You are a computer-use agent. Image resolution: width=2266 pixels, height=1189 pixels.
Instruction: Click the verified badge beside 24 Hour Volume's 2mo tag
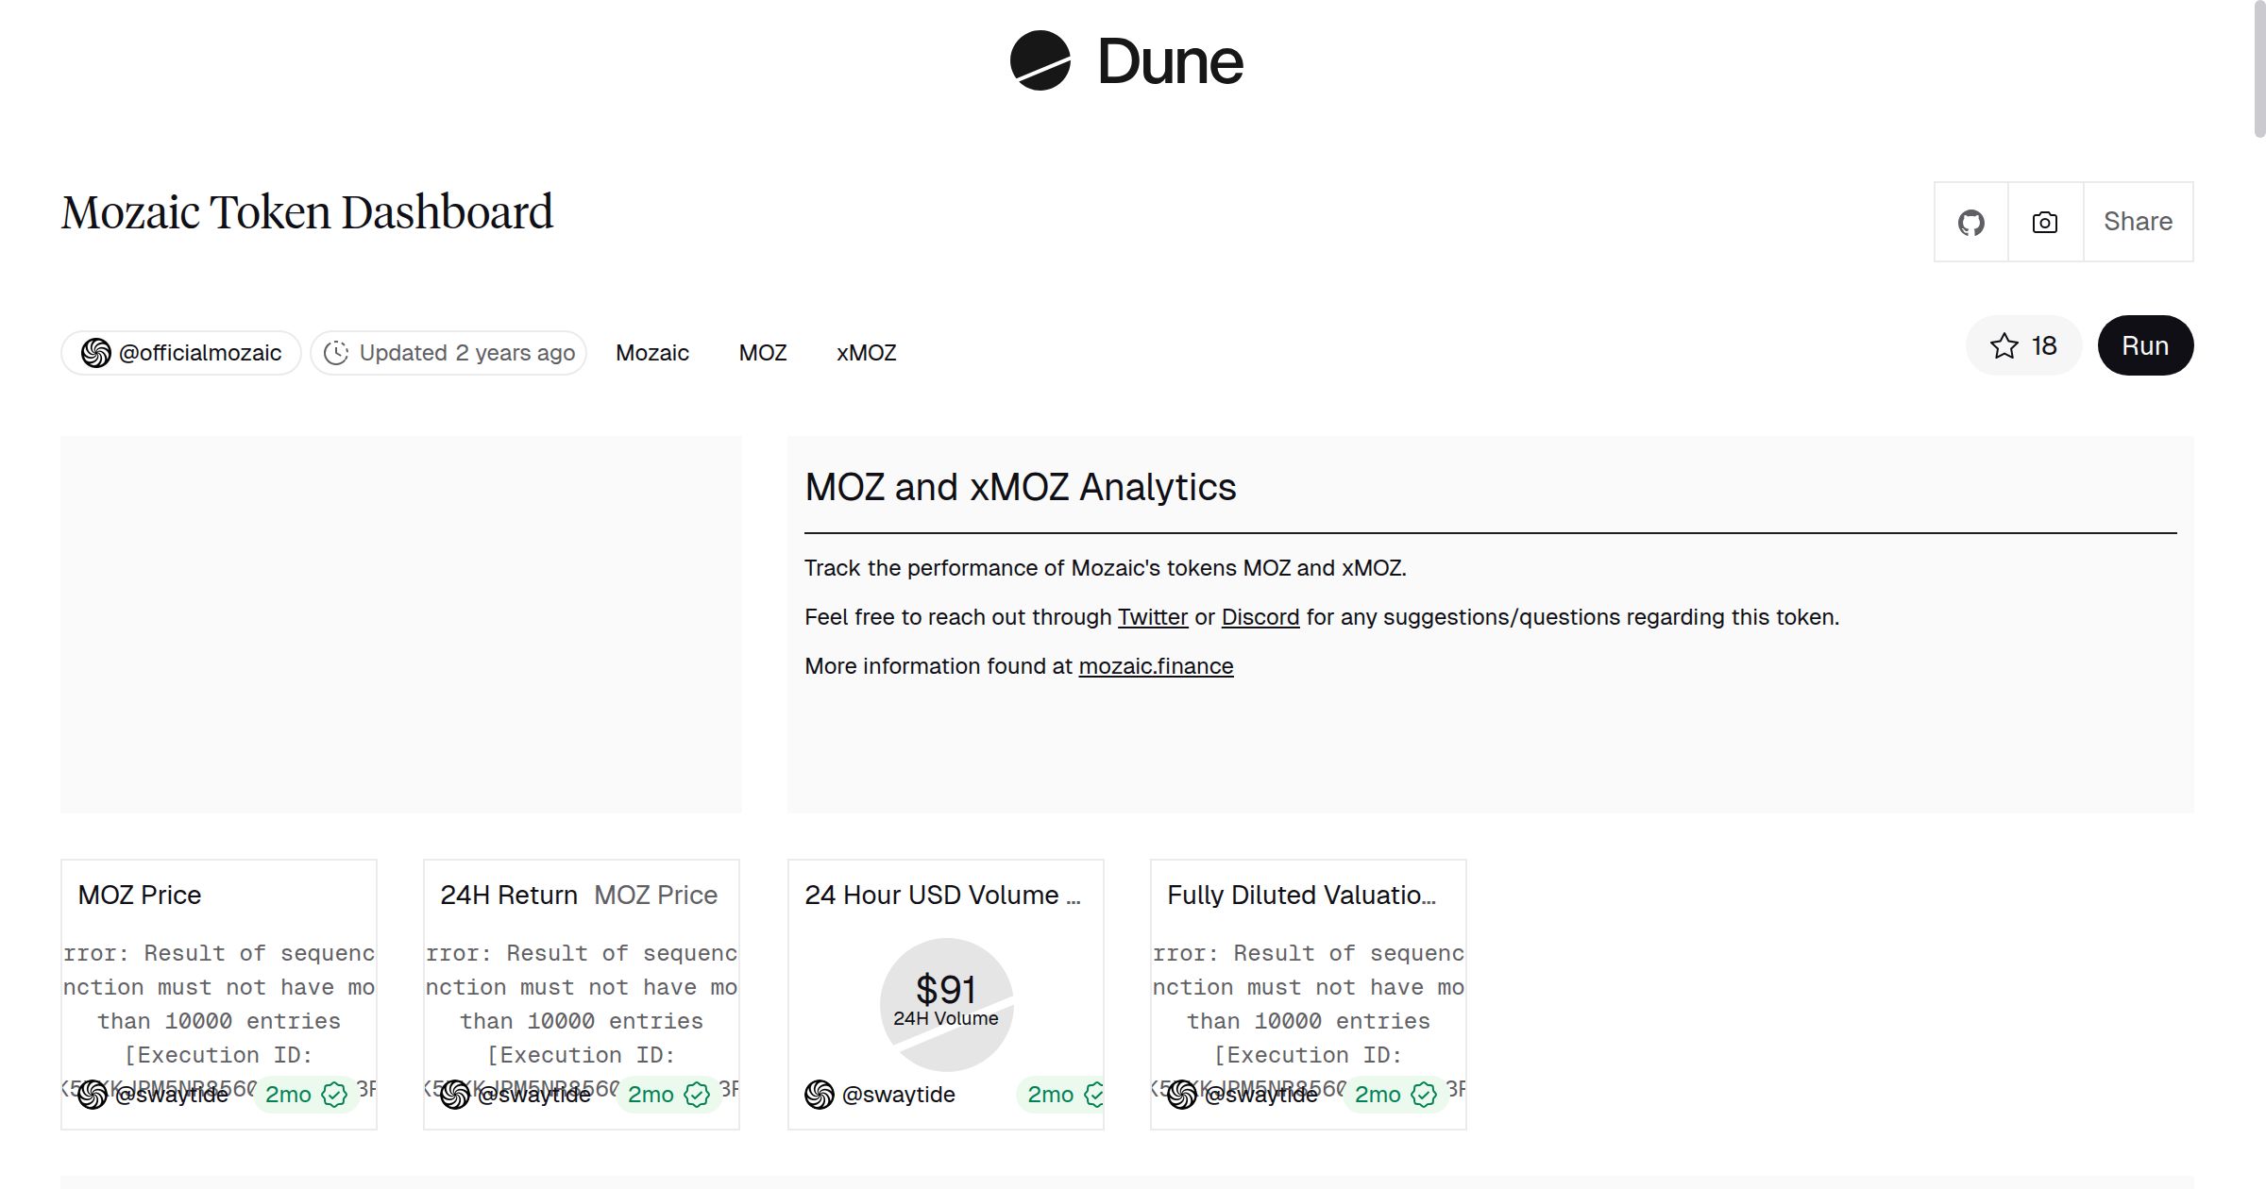[1096, 1095]
